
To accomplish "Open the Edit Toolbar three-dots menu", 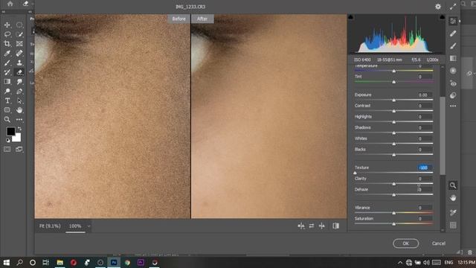I will pos(19,119).
